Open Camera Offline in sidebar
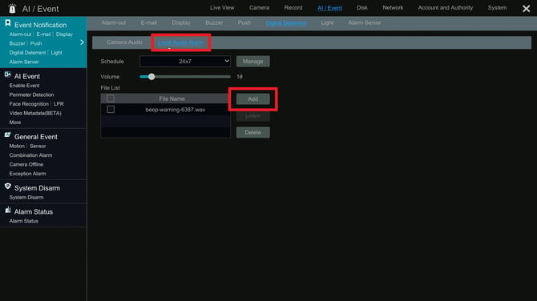This screenshot has width=537, height=301. pyautogui.click(x=26, y=165)
